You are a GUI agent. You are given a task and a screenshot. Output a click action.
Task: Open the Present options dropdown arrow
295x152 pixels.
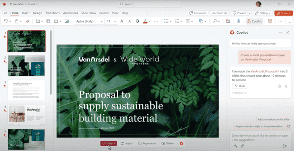(x=249, y=13)
